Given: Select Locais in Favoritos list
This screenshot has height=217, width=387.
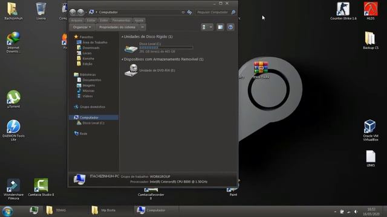Looking at the screenshot, I should [87, 53].
